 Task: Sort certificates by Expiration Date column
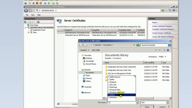tap(127, 30)
